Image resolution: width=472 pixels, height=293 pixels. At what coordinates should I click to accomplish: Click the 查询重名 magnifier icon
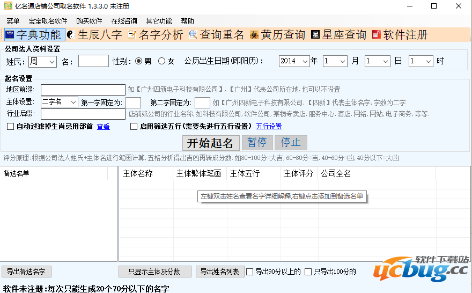tap(193, 35)
